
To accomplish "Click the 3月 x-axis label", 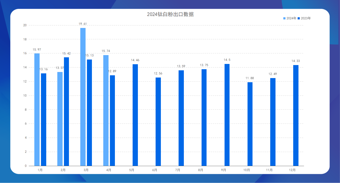I will (x=86, y=170).
